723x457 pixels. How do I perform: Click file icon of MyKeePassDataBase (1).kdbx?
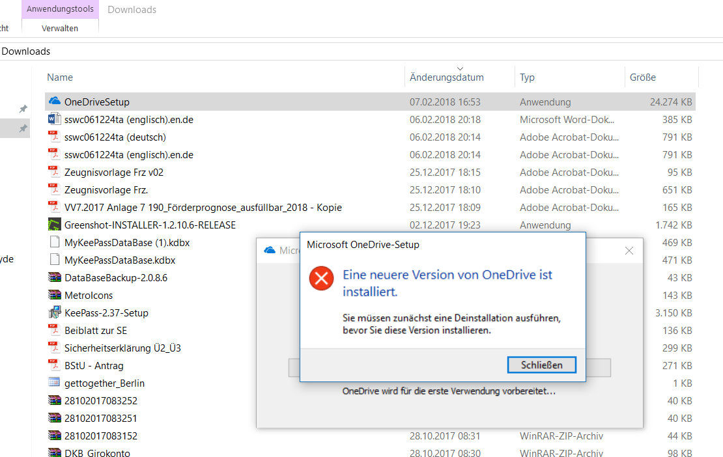(55, 242)
